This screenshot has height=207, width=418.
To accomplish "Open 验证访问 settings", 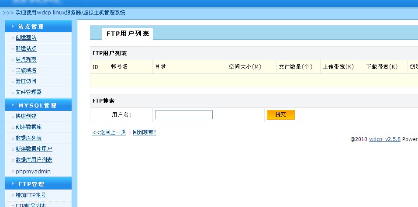I will coord(26,81).
